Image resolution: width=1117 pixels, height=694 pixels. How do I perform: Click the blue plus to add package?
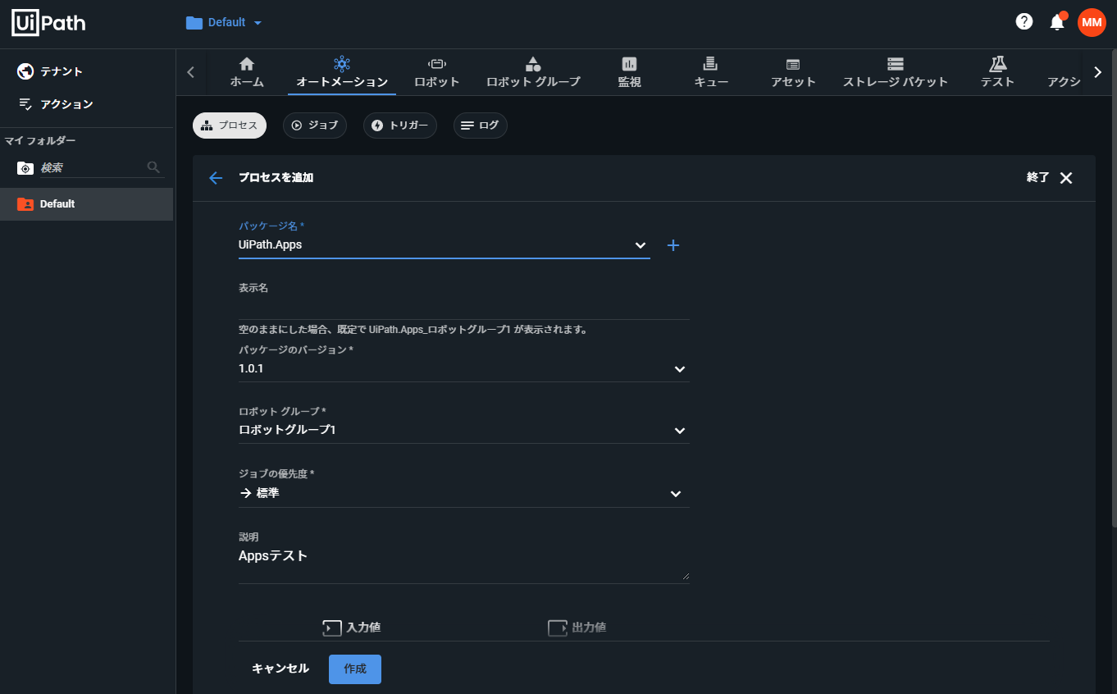click(673, 245)
